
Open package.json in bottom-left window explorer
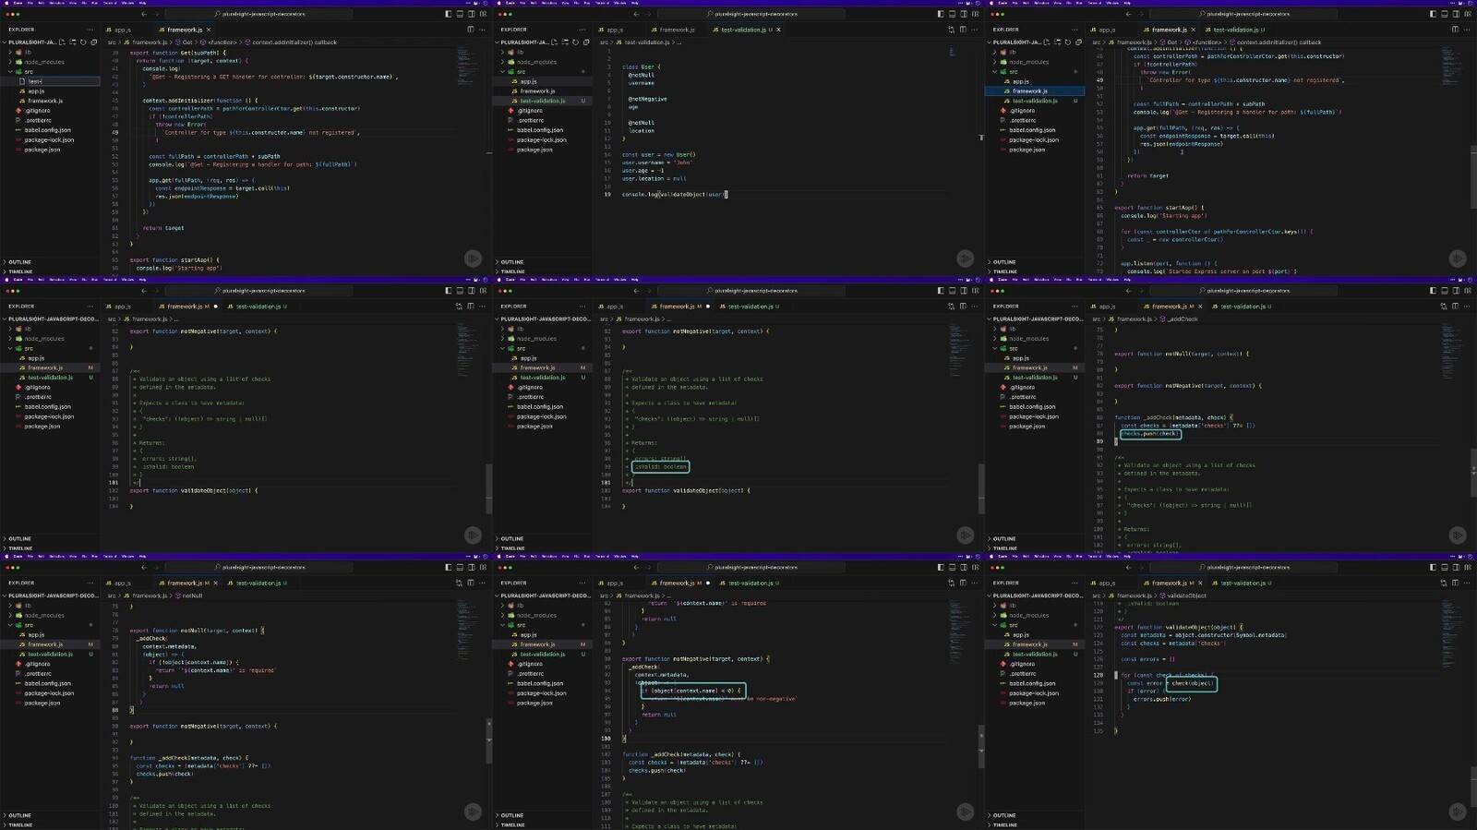click(x=42, y=703)
